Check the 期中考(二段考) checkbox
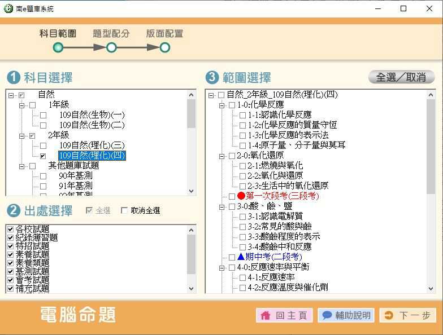This screenshot has height=335, width=443. point(232,257)
